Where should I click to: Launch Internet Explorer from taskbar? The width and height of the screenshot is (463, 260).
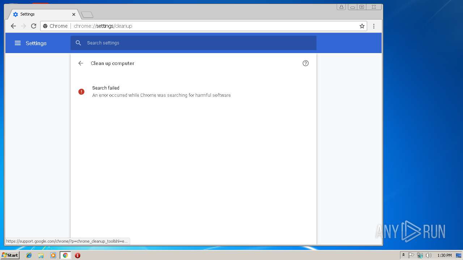pos(29,255)
